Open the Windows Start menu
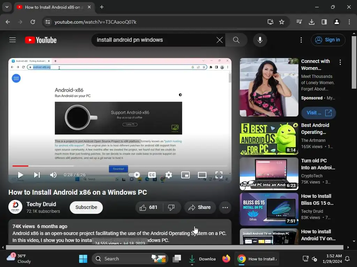Screen dimensions: 357x267 [x=83, y=259]
